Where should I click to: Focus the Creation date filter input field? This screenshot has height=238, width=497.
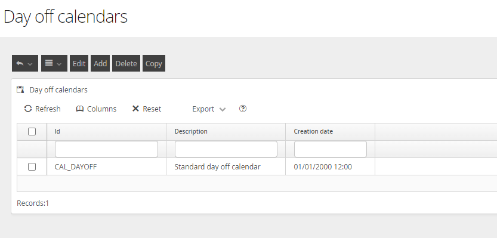[x=331, y=149]
